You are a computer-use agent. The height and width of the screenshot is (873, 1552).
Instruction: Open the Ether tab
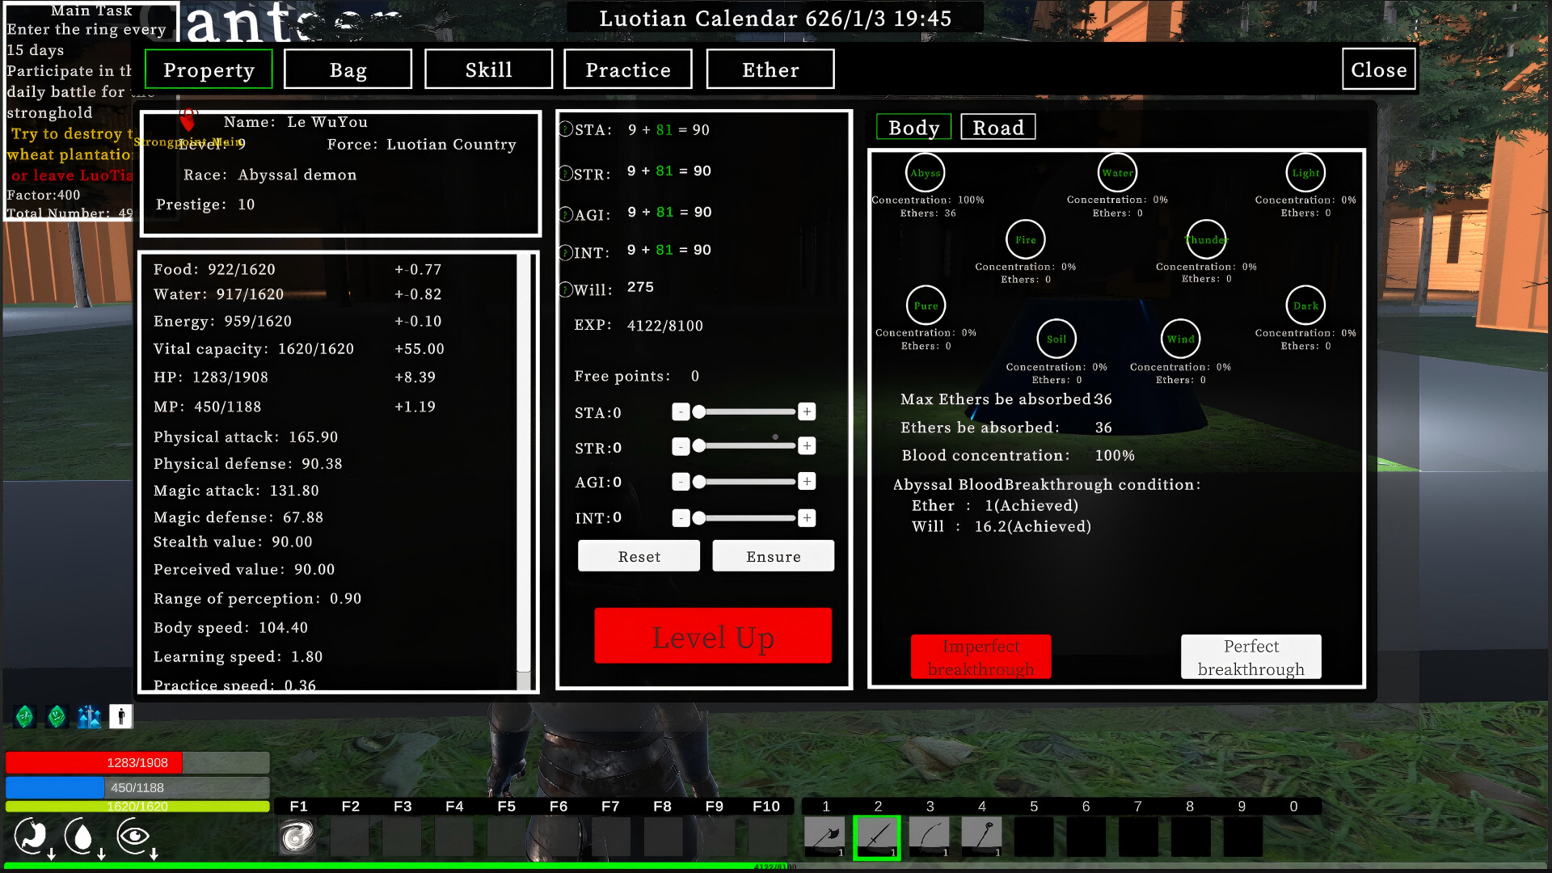click(x=770, y=70)
